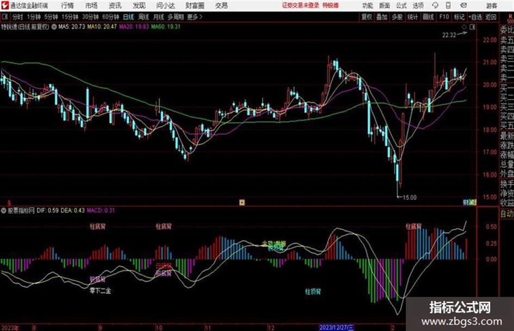The height and width of the screenshot is (331, 514).
Task: Switch to the 月线 monthly tab
Action: tap(159, 17)
